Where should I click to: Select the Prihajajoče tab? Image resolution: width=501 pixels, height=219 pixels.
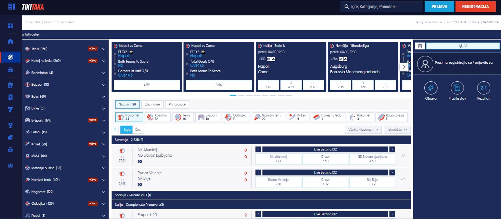(x=177, y=104)
